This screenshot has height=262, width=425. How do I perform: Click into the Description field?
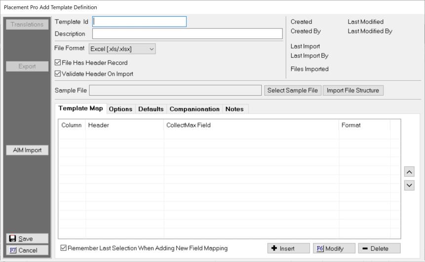tap(187, 34)
